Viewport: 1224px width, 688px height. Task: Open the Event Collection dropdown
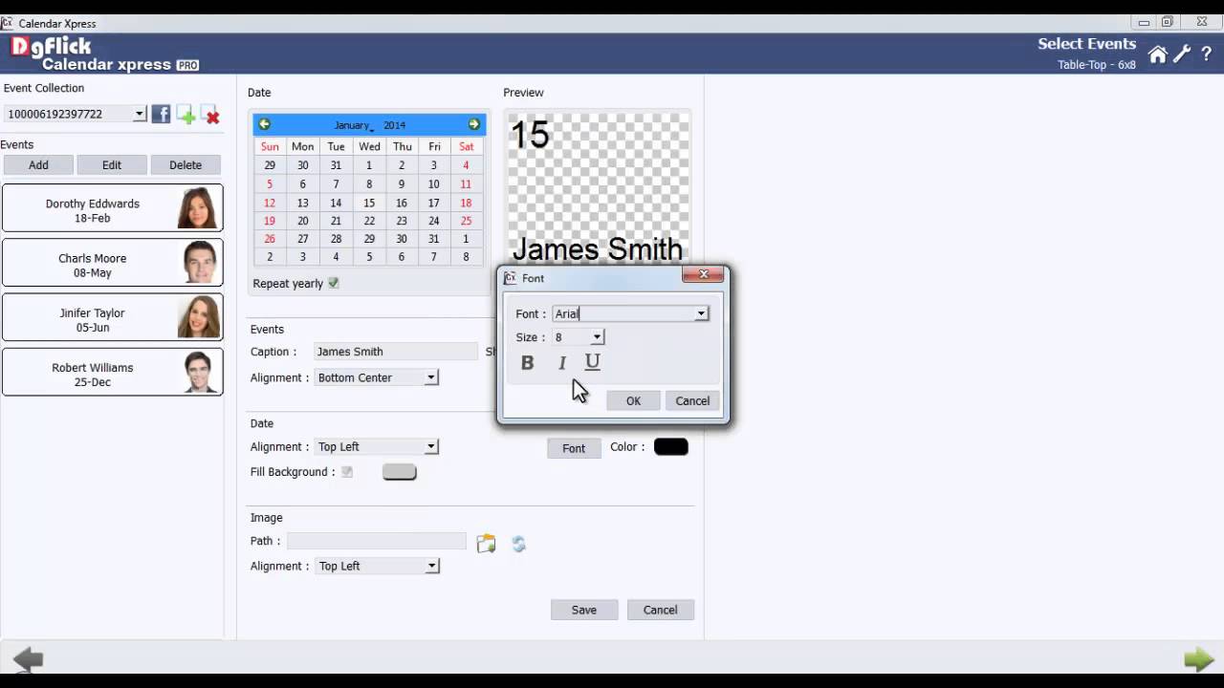tap(139, 114)
